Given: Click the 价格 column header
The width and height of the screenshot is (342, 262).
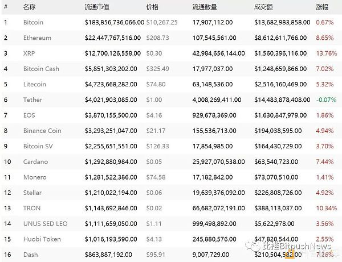Looking at the screenshot, I should [x=152, y=7].
